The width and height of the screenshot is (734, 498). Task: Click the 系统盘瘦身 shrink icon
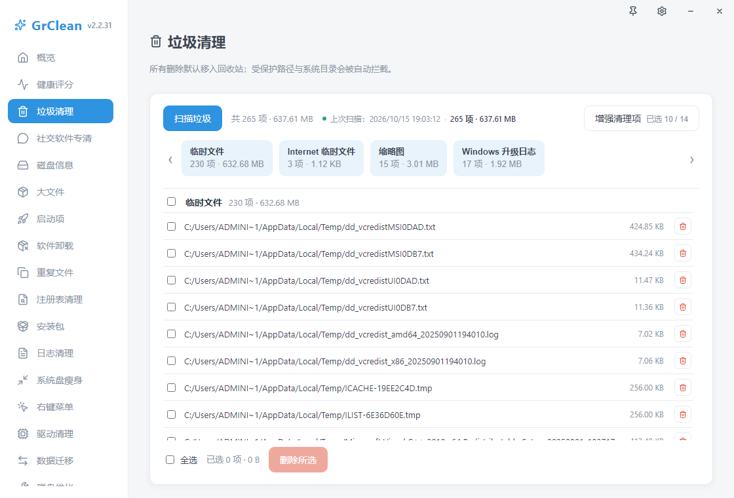(23, 380)
